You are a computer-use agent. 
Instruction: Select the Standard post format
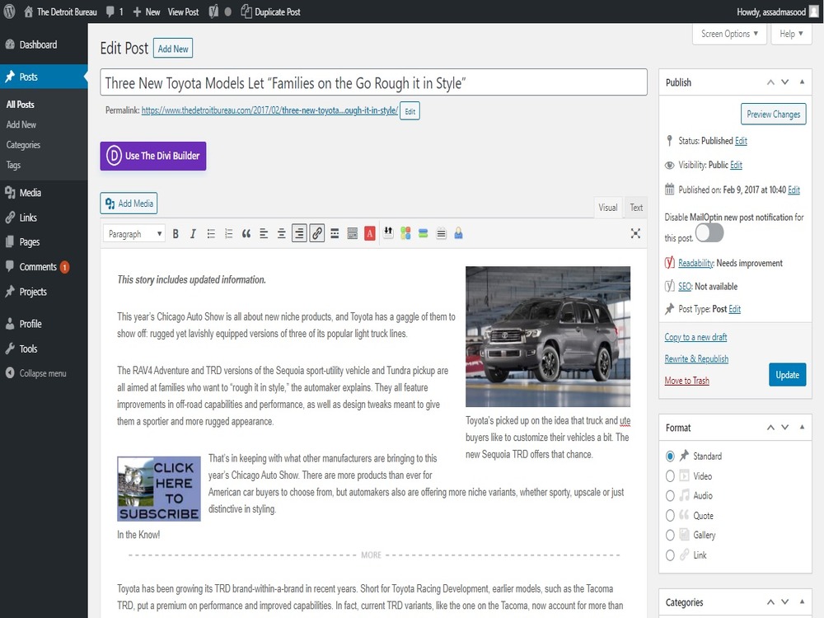click(x=670, y=456)
